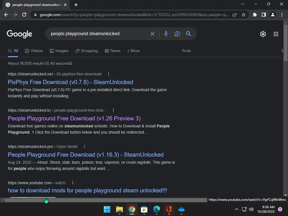Click the Google logo

tap(19, 34)
